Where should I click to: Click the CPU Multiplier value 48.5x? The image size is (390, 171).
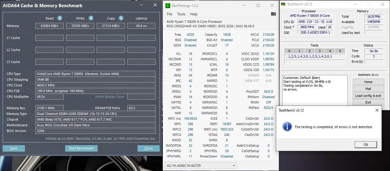(x=50, y=97)
